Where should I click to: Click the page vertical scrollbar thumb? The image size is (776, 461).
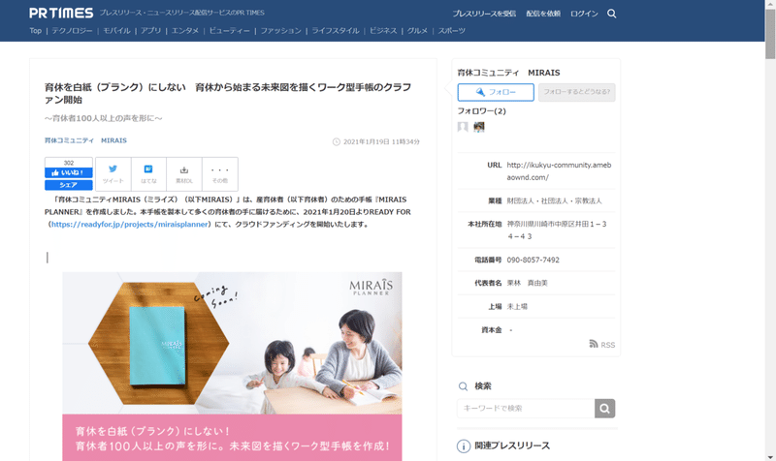(770, 34)
